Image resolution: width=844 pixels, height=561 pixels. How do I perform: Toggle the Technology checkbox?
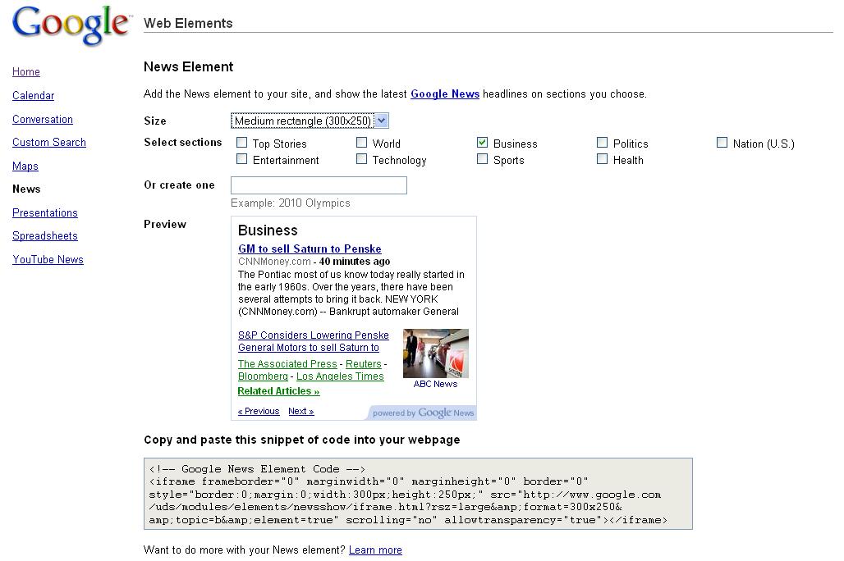pos(362,159)
